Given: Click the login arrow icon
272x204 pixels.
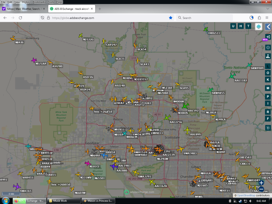Looking at the screenshot, I should coord(268,37).
